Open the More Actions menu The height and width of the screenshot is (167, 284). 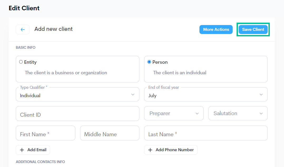pyautogui.click(x=216, y=30)
